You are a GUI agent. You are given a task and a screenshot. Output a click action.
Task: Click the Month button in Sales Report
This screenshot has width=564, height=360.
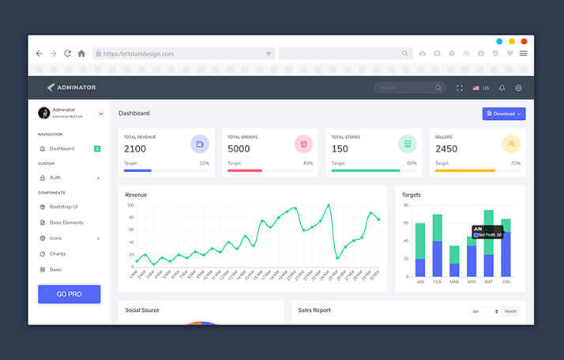(510, 312)
